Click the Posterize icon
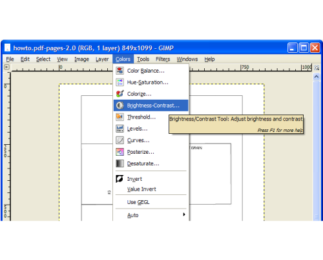This screenshot has height=260, width=323. click(120, 152)
